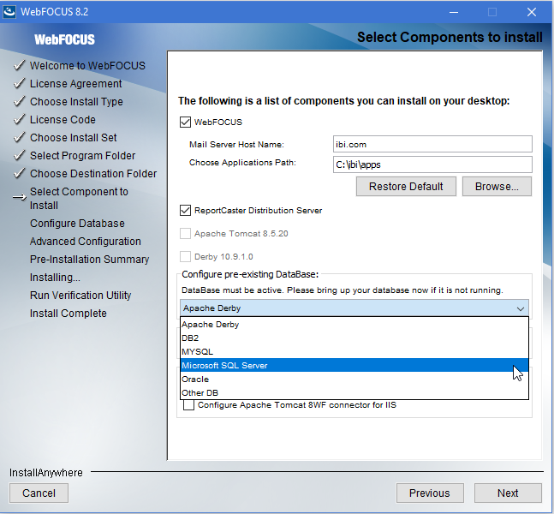
Task: Select Other DB option
Action: coord(354,392)
